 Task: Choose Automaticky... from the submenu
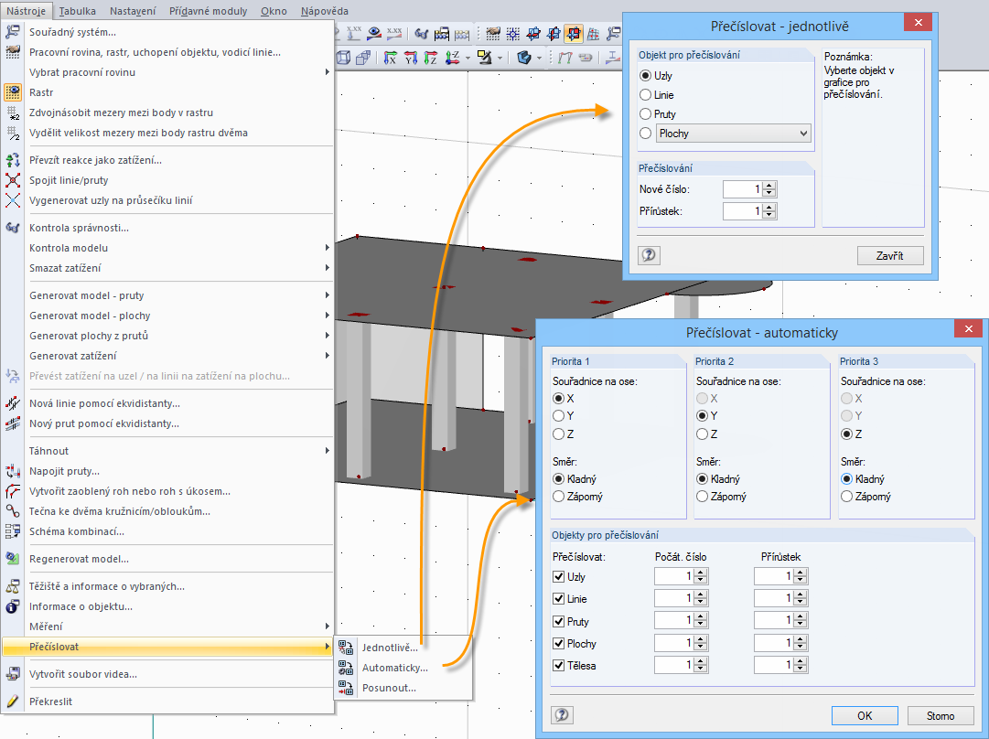point(394,668)
